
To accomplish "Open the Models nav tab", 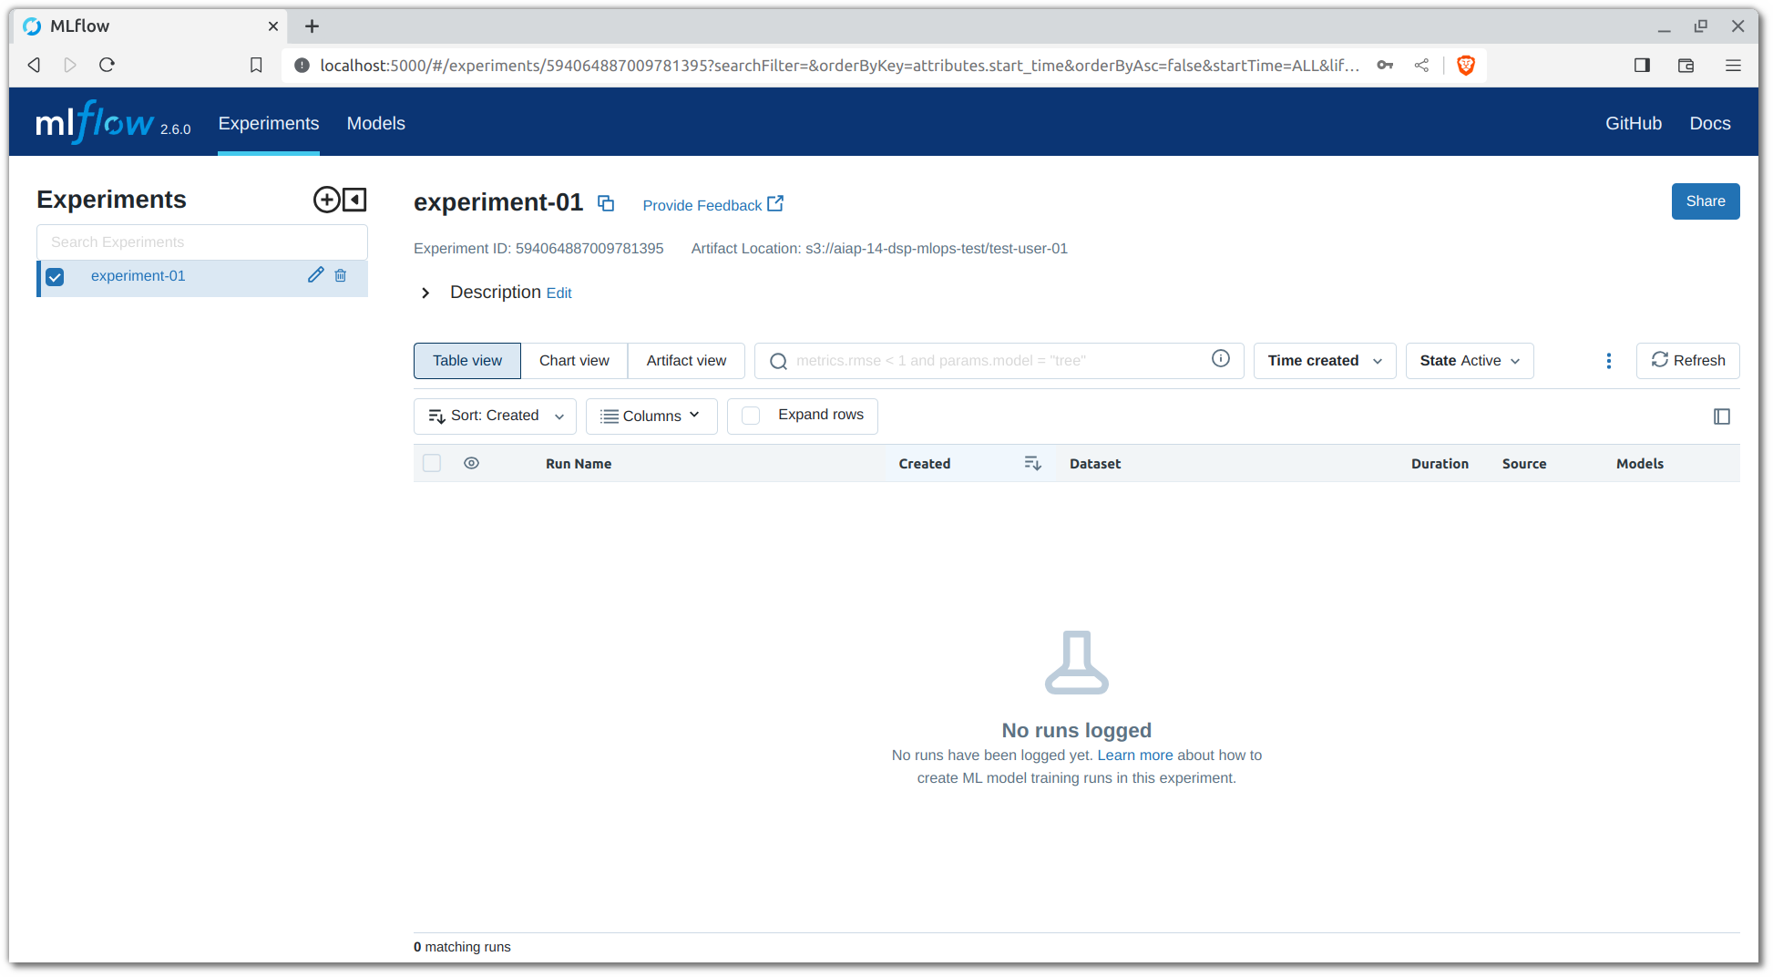I will (376, 123).
